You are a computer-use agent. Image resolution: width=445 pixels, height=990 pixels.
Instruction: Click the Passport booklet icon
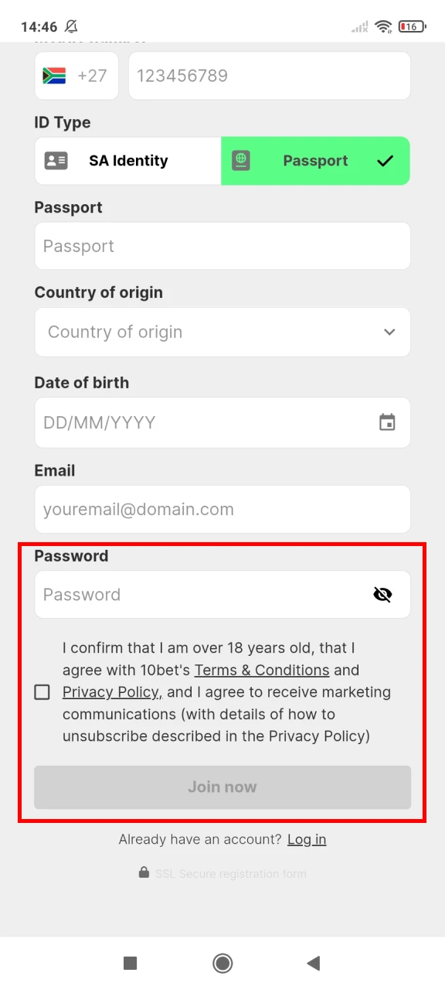(x=242, y=161)
